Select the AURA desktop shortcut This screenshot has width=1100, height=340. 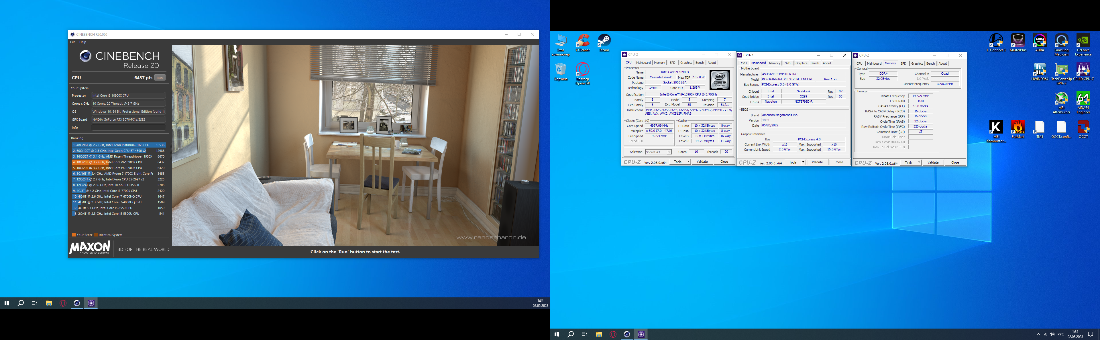tap(1040, 43)
